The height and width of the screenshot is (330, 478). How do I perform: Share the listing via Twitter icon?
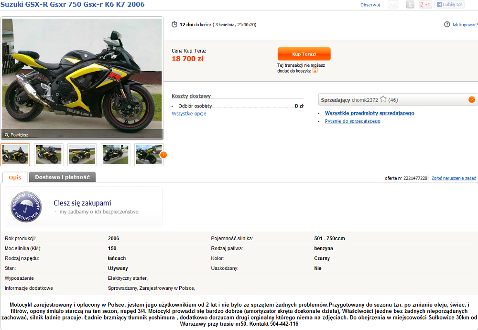(x=410, y=5)
